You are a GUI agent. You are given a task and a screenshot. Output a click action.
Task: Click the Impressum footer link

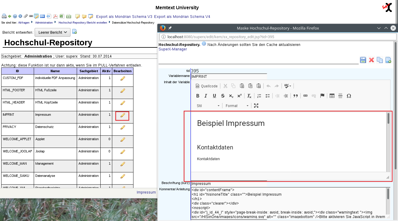[146, 192]
